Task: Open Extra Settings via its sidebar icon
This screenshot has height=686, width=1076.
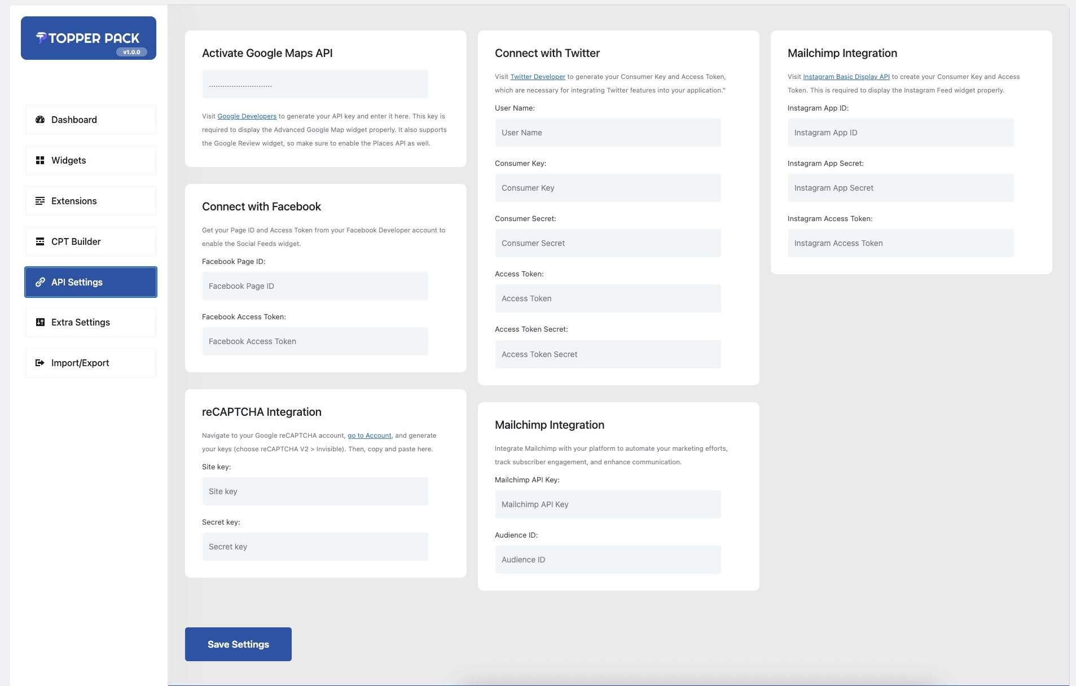Action: (x=39, y=322)
